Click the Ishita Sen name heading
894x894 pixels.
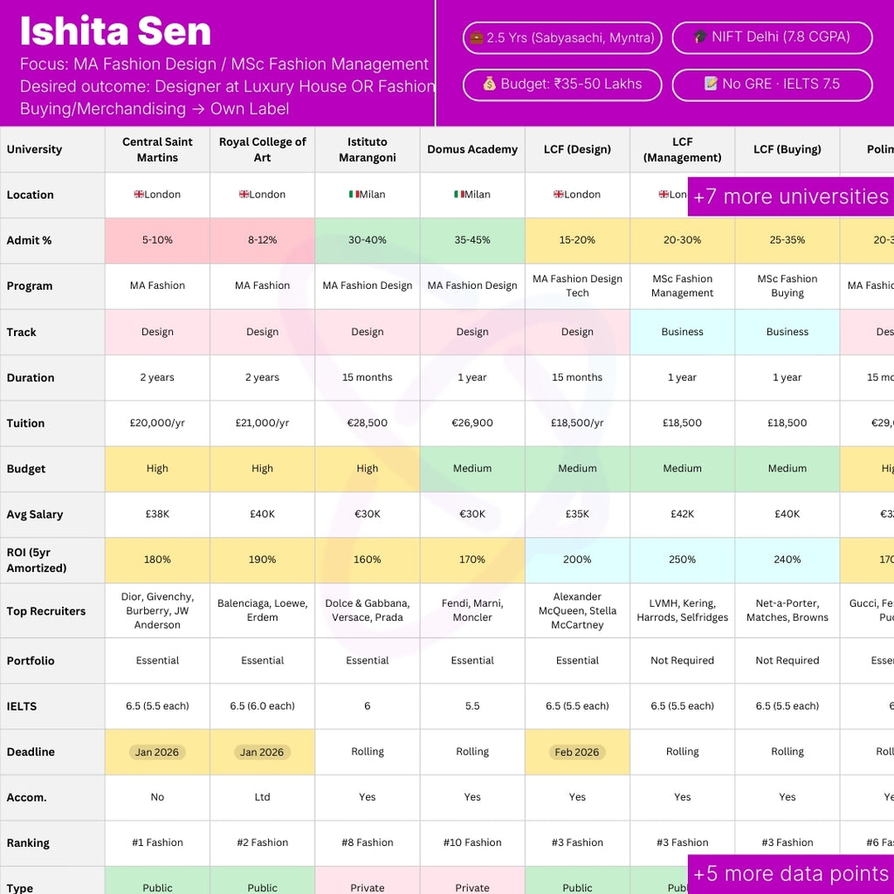(x=115, y=31)
